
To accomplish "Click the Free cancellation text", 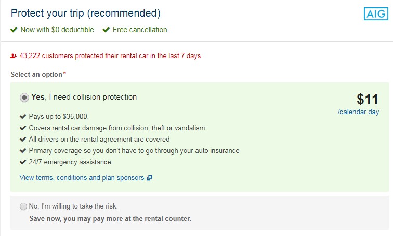I will 140,30.
